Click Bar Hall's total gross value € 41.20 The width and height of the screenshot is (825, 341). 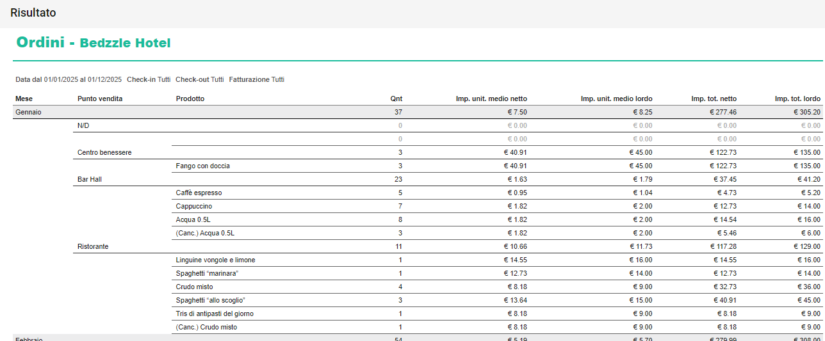(809, 179)
